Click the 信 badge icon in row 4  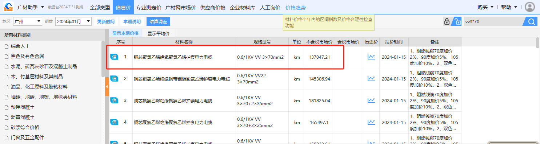[x=114, y=122]
